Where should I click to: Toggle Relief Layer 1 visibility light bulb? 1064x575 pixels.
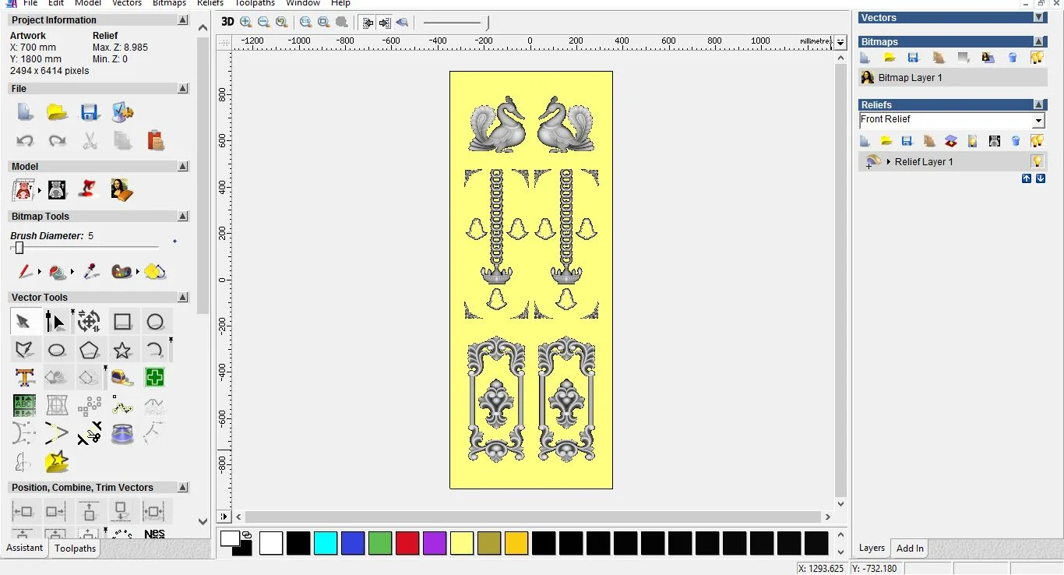click(x=1037, y=161)
